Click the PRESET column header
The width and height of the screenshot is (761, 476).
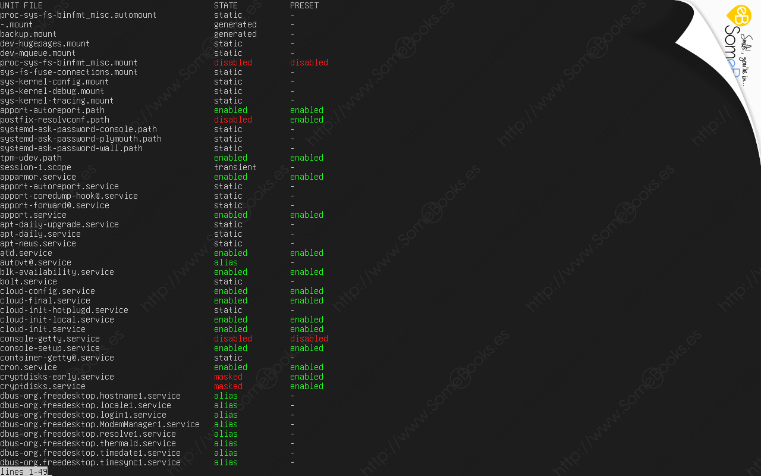click(x=304, y=5)
